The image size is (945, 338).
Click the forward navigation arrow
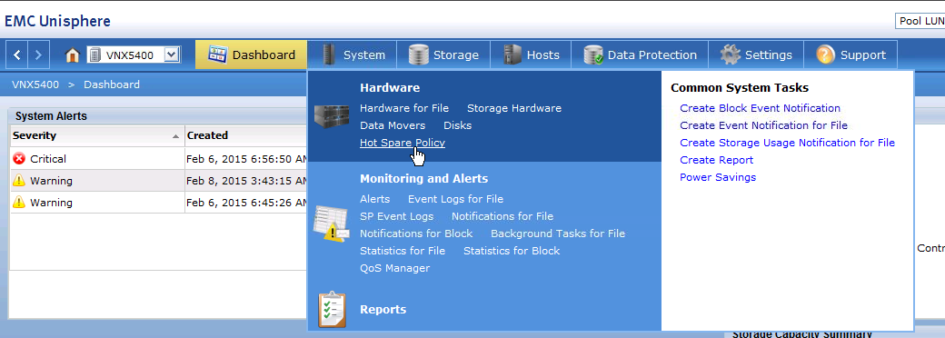coord(38,55)
